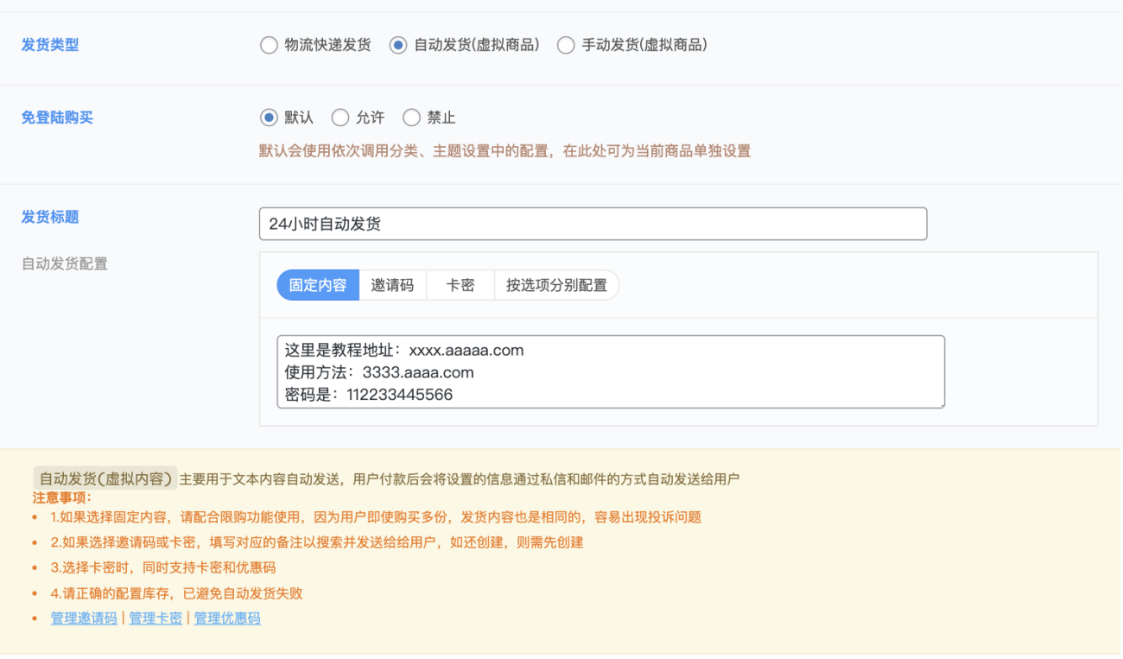Click the 自动发货(虚拟内容) badge
Screen dimensions: 1123x659
[x=105, y=478]
